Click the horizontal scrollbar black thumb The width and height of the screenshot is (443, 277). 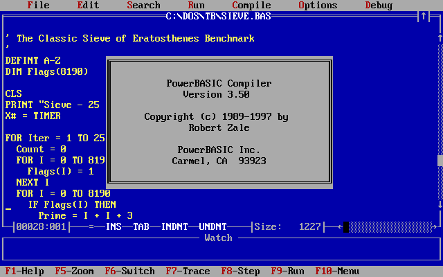[x=346, y=227]
